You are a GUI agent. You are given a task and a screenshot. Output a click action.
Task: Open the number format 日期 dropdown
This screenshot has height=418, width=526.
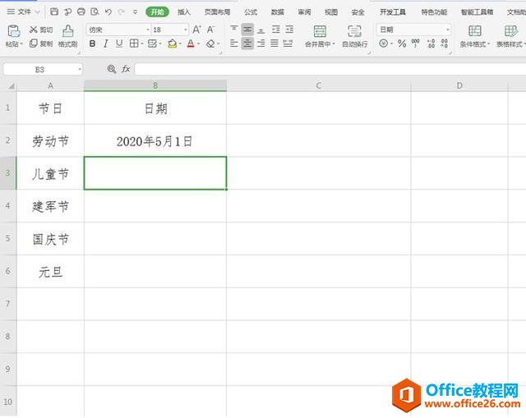pyautogui.click(x=448, y=30)
